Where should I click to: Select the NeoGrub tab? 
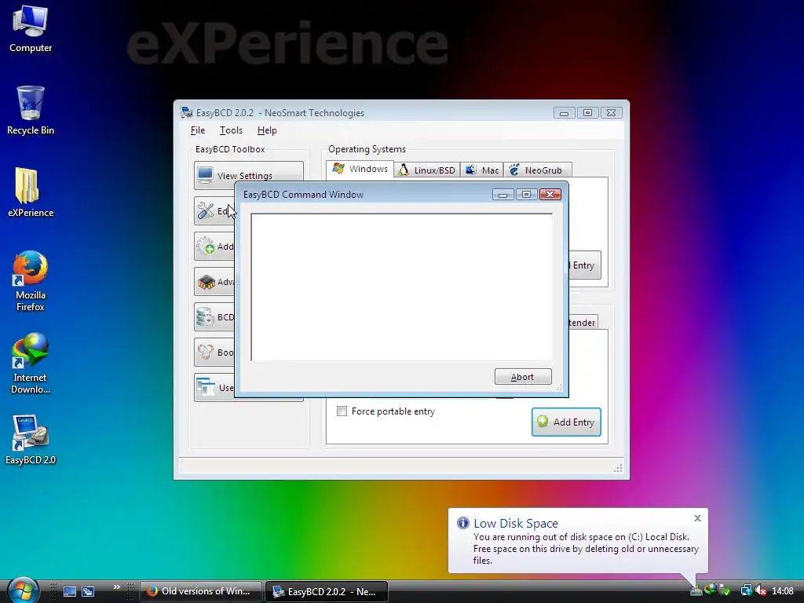tap(537, 170)
